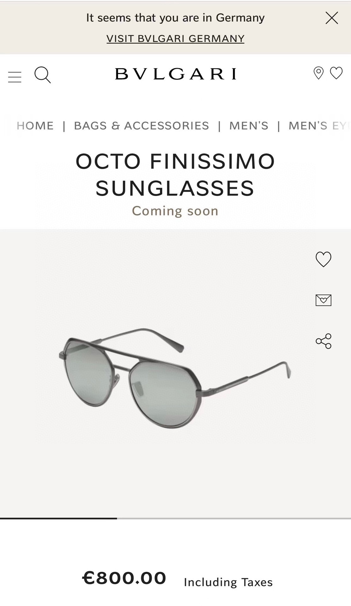This screenshot has height=606, width=351.
Task: Click the Coming soon status label
Action: [175, 211]
